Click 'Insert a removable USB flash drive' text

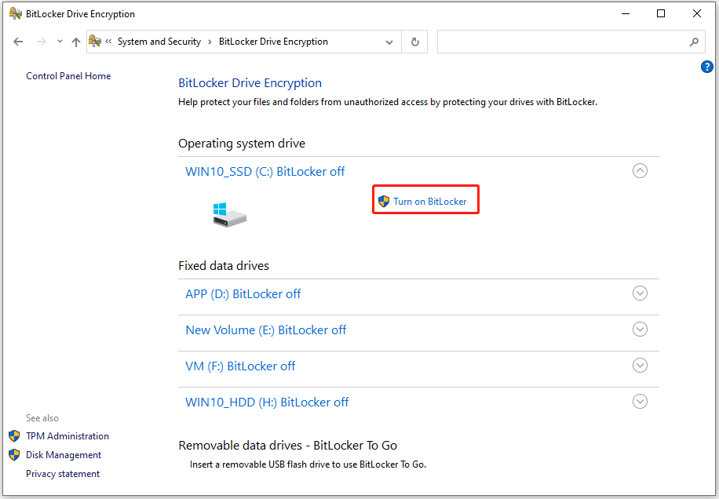click(308, 464)
